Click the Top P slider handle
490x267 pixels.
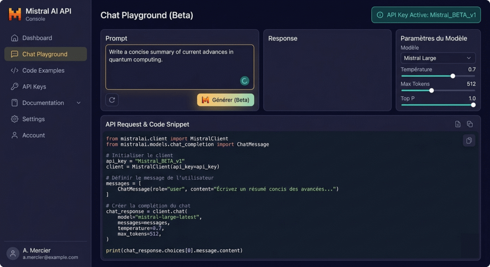click(473, 105)
